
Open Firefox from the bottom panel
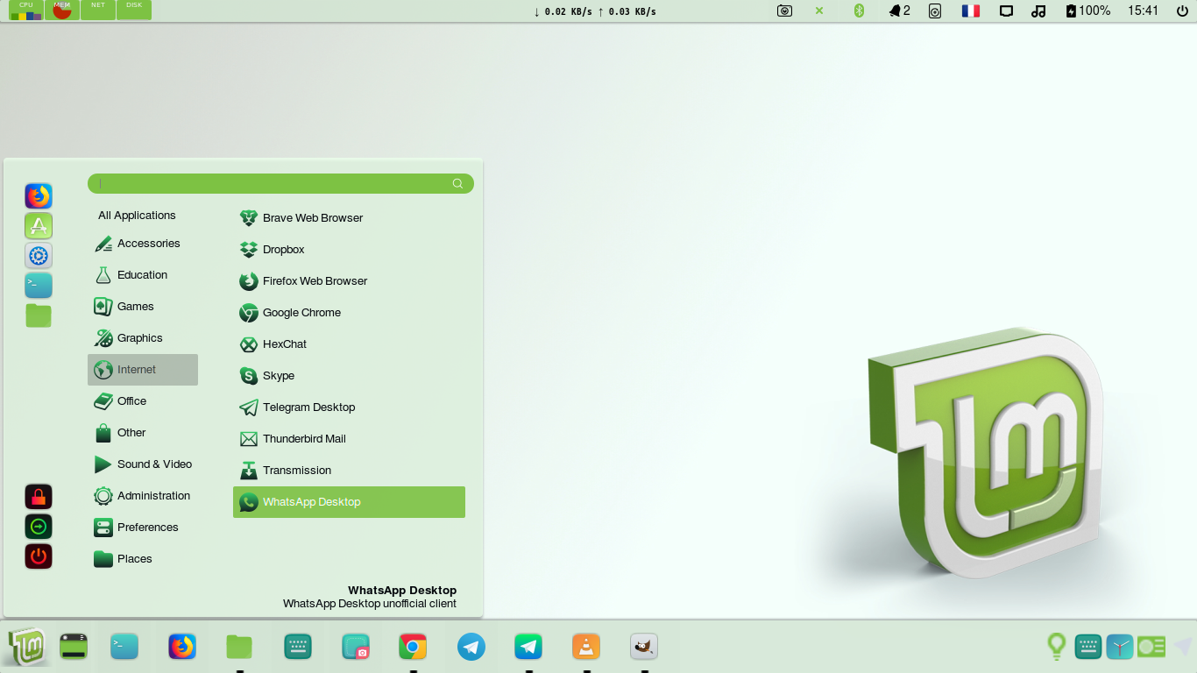pyautogui.click(x=182, y=648)
